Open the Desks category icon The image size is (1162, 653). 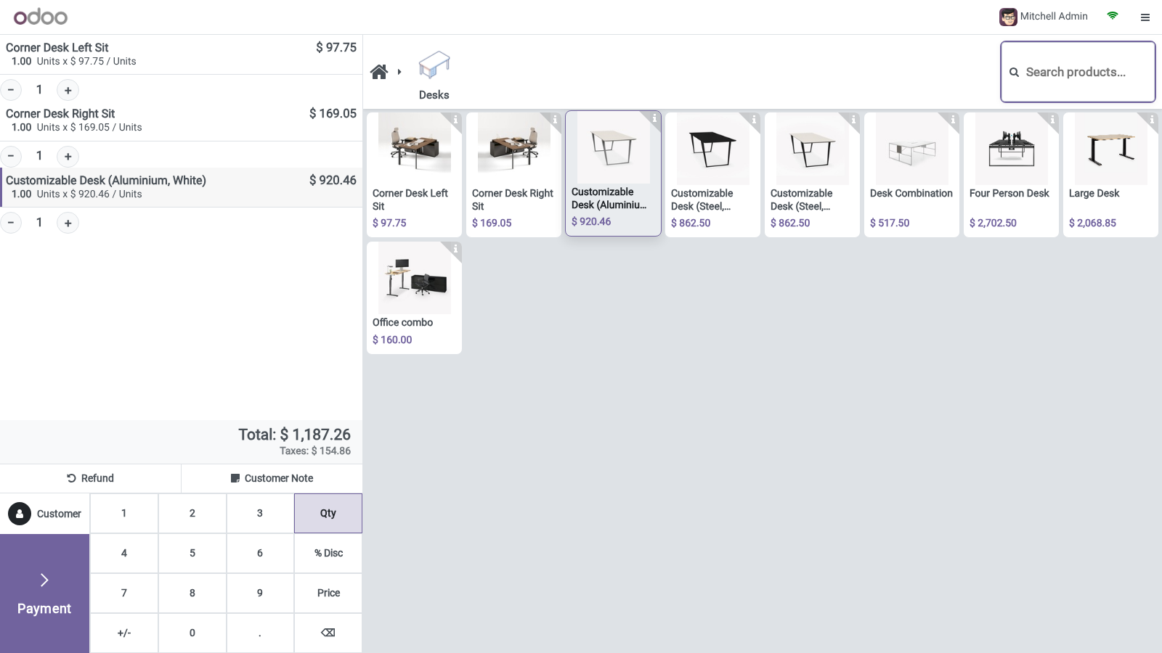click(434, 65)
